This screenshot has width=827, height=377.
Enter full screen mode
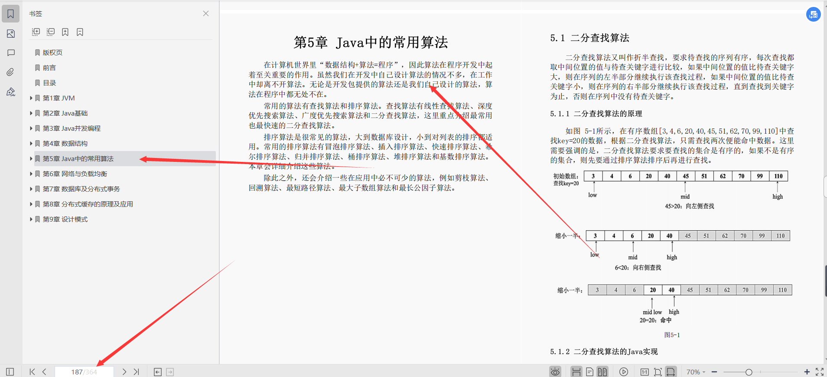[820, 372]
